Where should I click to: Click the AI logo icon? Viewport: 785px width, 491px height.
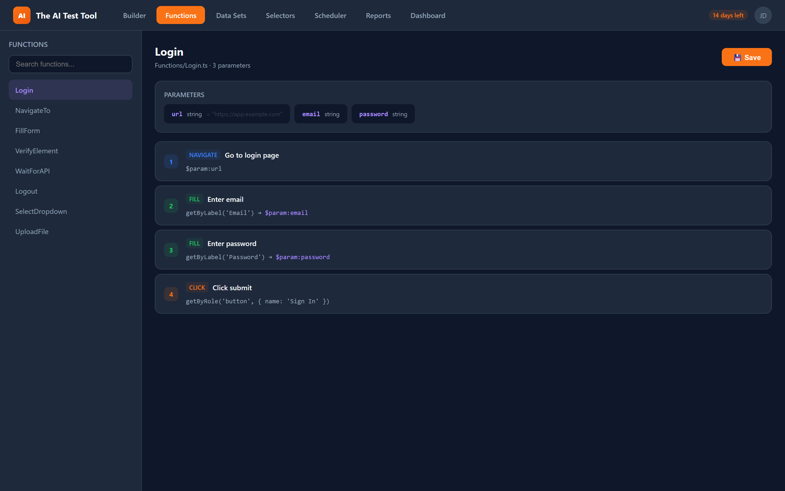[22, 15]
